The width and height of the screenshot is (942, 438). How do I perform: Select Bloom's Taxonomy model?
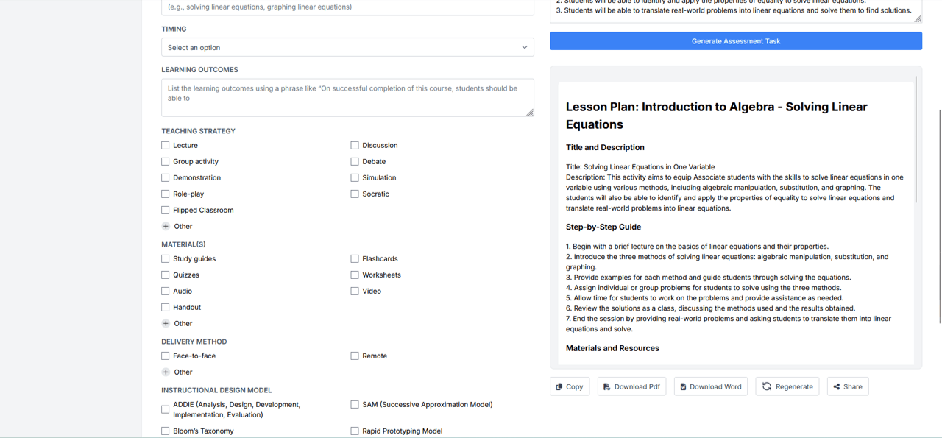[x=165, y=431]
